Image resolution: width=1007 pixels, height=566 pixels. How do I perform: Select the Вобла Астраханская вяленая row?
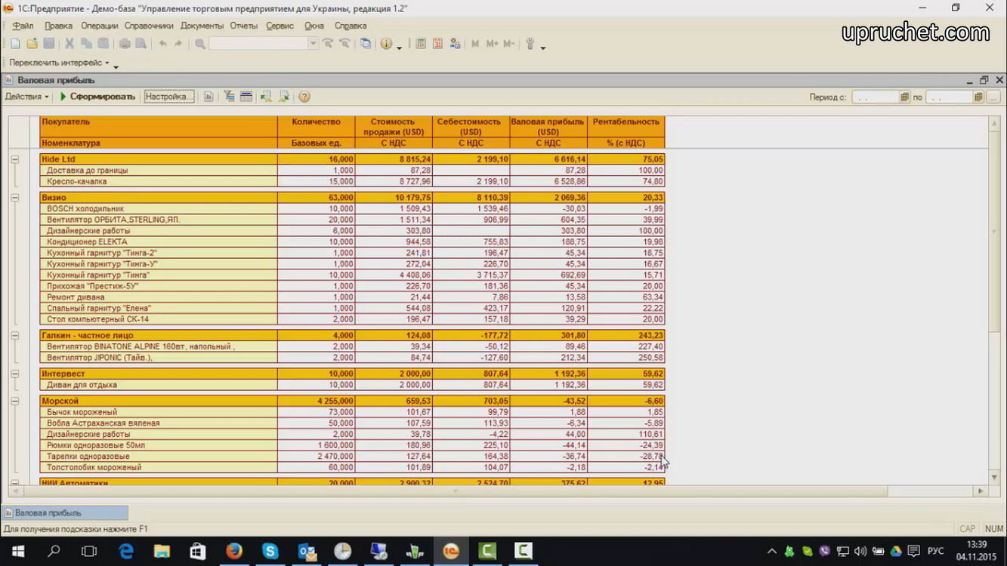pos(352,423)
